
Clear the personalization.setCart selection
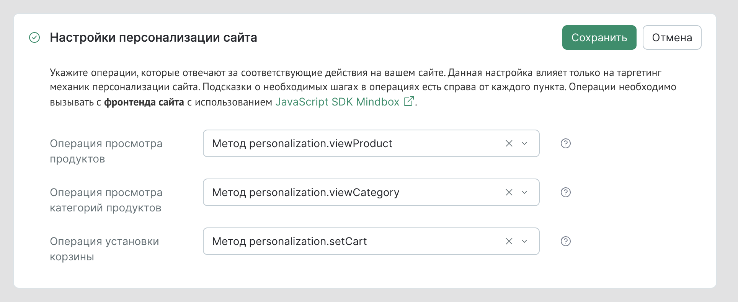click(x=509, y=241)
